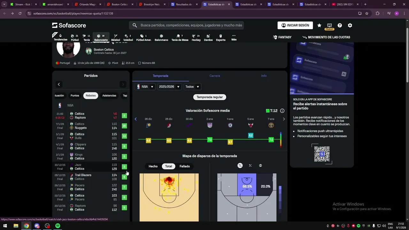Screen dimensions: 409x230
Task: Open NBA competition dropdown
Action: [145, 87]
